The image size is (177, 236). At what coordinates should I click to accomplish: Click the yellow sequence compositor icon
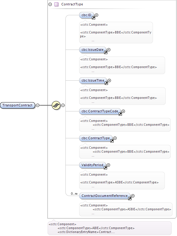(x=56, y=105)
